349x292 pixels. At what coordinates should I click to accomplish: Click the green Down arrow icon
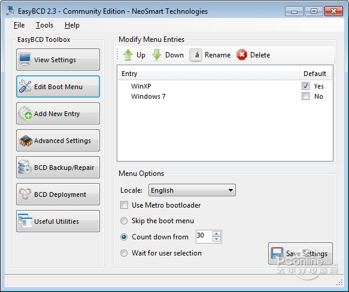coord(157,55)
